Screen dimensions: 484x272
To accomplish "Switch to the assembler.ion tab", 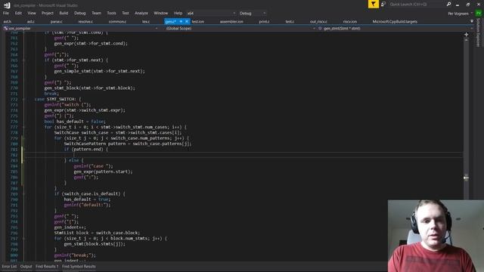I will (x=231, y=22).
